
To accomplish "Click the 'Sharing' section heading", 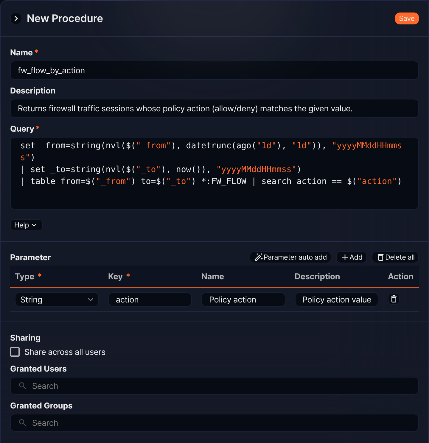I will (x=25, y=338).
